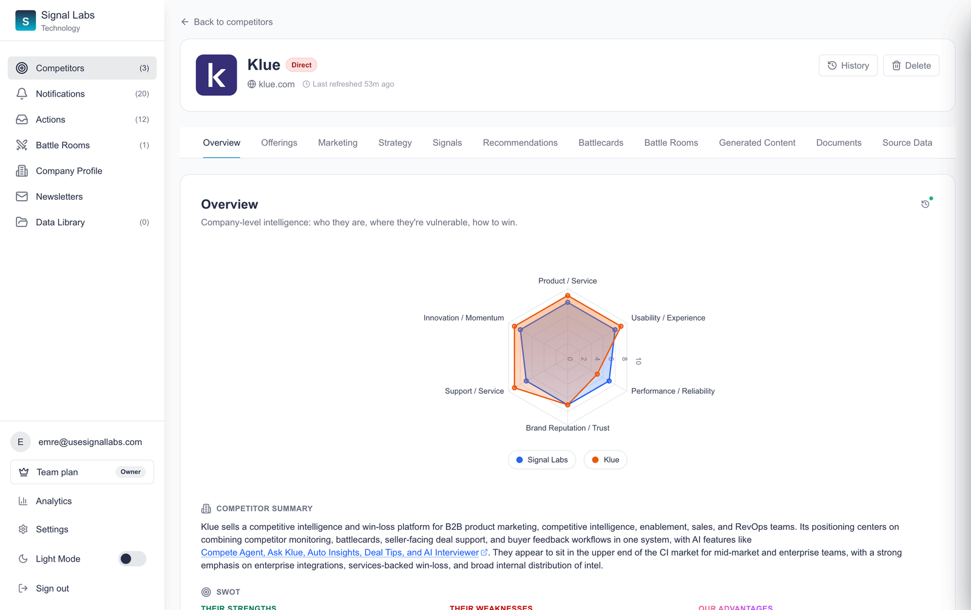Open the Team plan Owner button

click(x=82, y=472)
